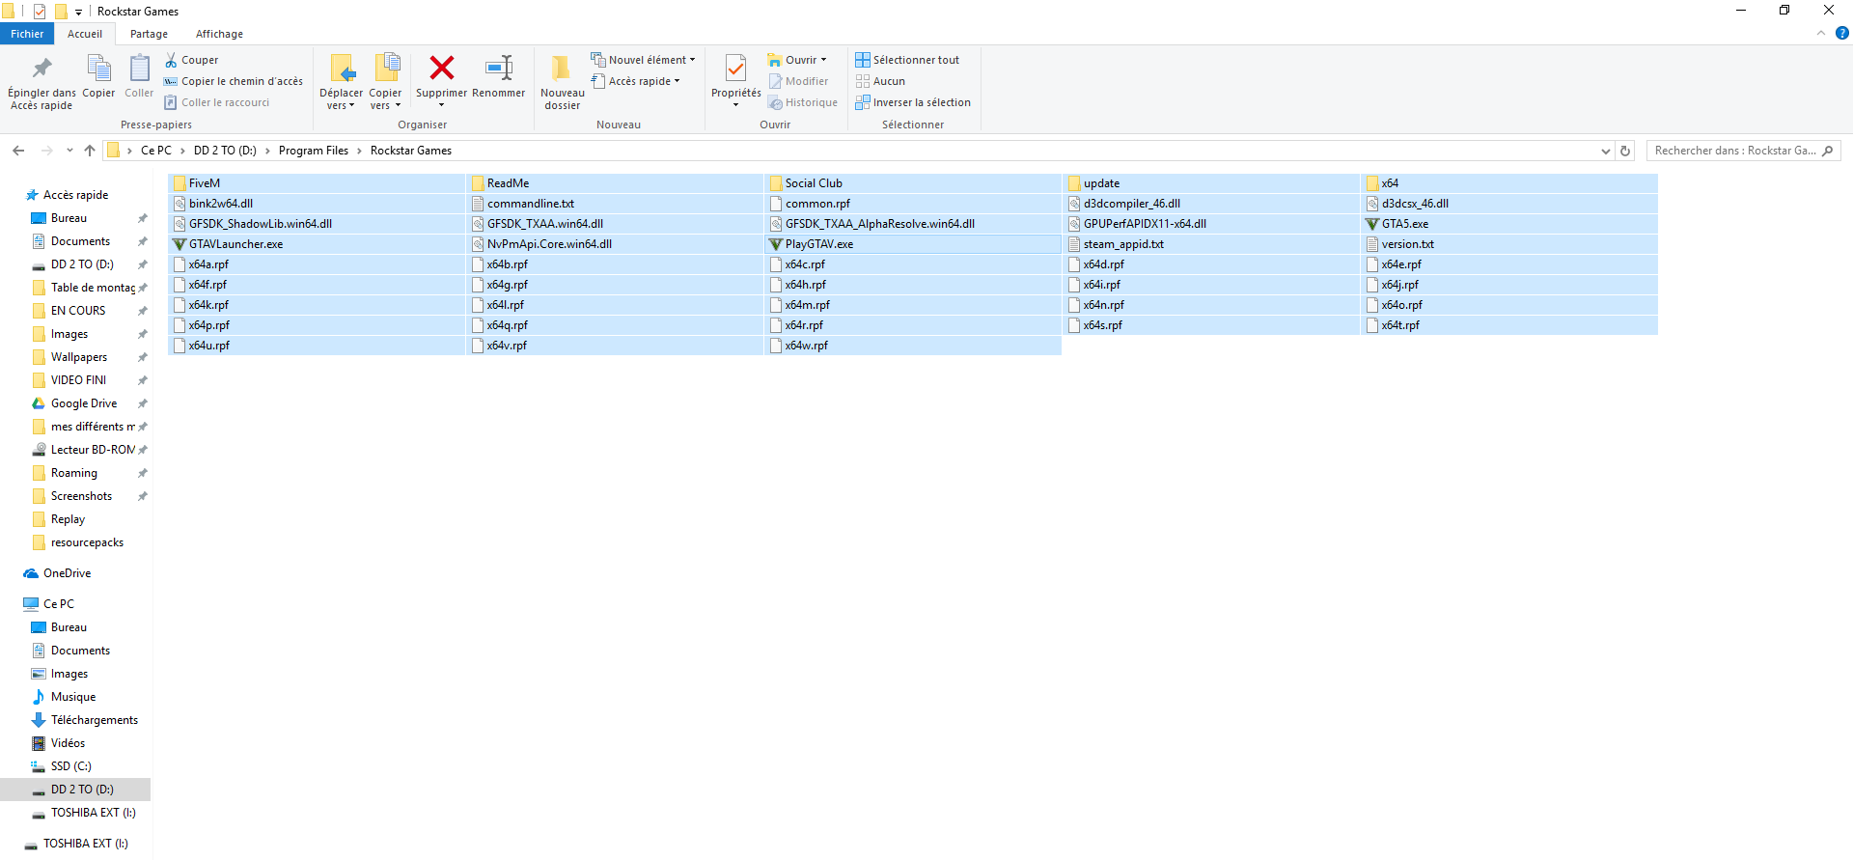Open Google Drive in the sidebar

84,403
